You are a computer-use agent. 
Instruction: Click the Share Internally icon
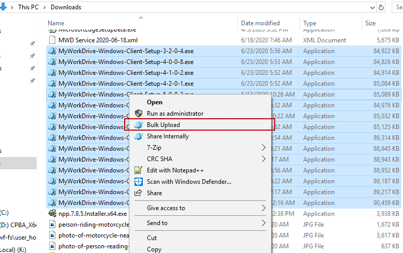coord(138,136)
